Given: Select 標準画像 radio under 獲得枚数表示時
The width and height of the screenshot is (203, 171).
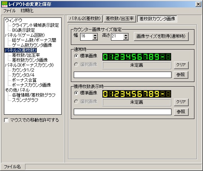Looking at the screenshot, I should [76, 93].
